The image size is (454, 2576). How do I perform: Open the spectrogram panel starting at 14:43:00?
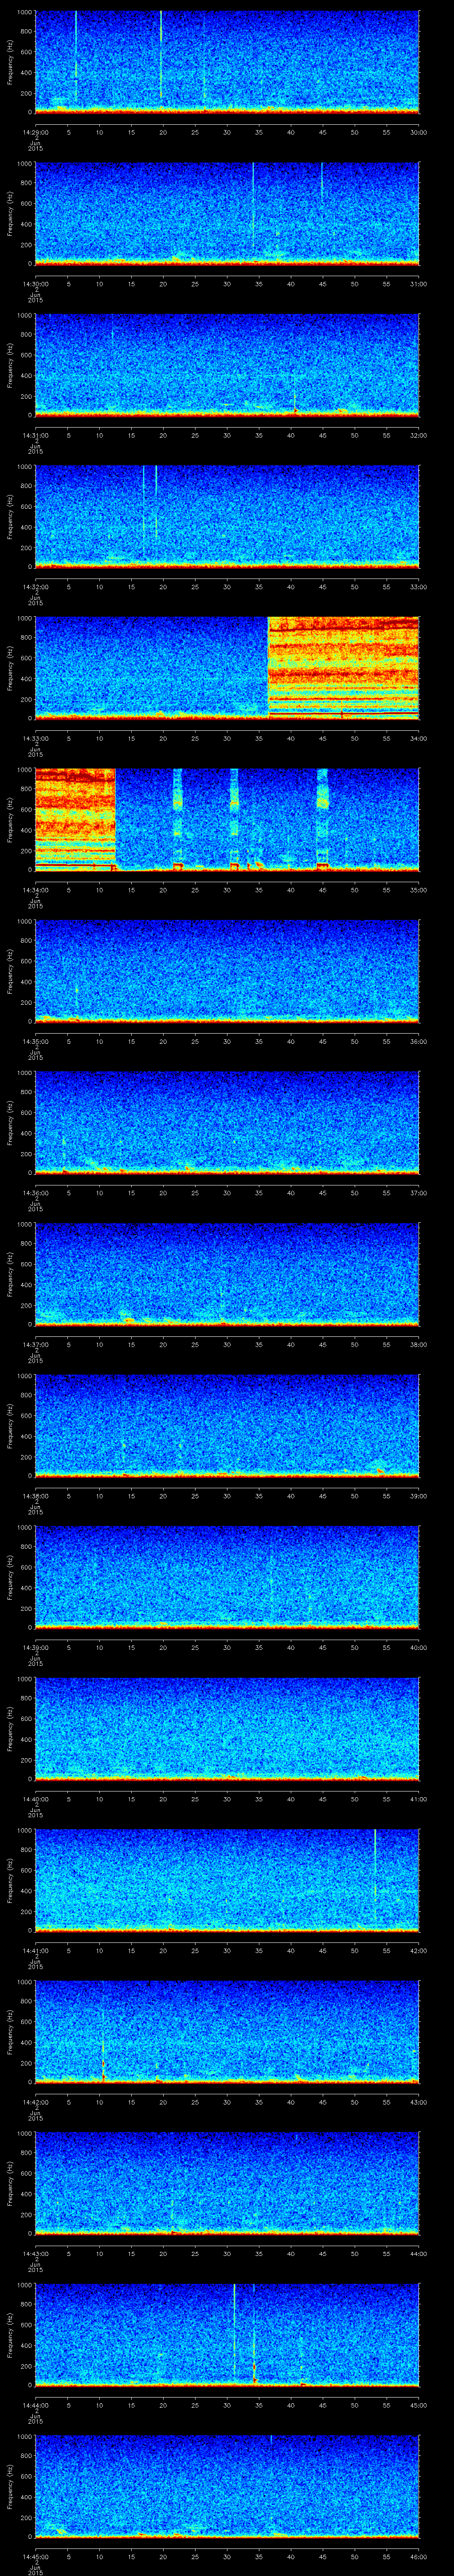tap(227, 2183)
